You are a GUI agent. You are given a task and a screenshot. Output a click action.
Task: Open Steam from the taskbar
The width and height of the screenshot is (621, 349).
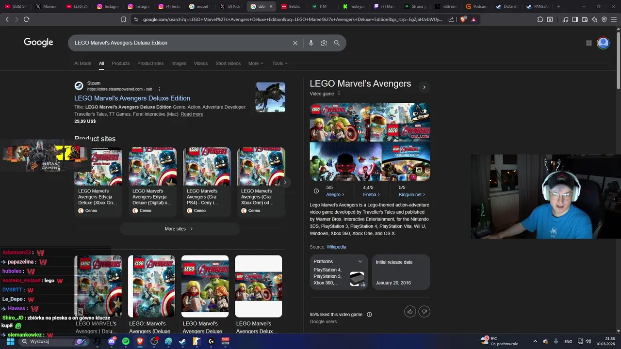(182, 341)
